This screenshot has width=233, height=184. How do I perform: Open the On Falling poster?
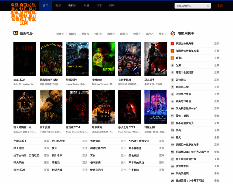coord(77,59)
